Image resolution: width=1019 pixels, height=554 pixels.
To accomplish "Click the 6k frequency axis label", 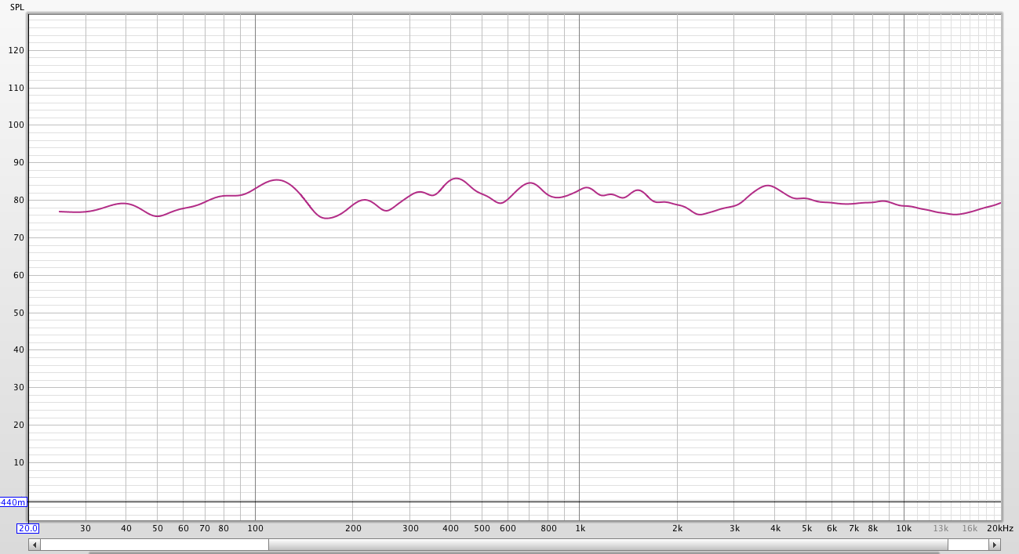I will [832, 528].
